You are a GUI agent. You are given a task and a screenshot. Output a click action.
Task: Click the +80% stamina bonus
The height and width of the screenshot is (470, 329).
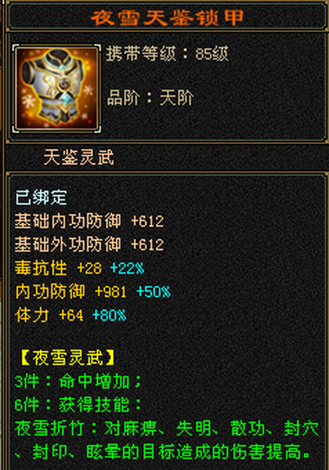(x=109, y=315)
